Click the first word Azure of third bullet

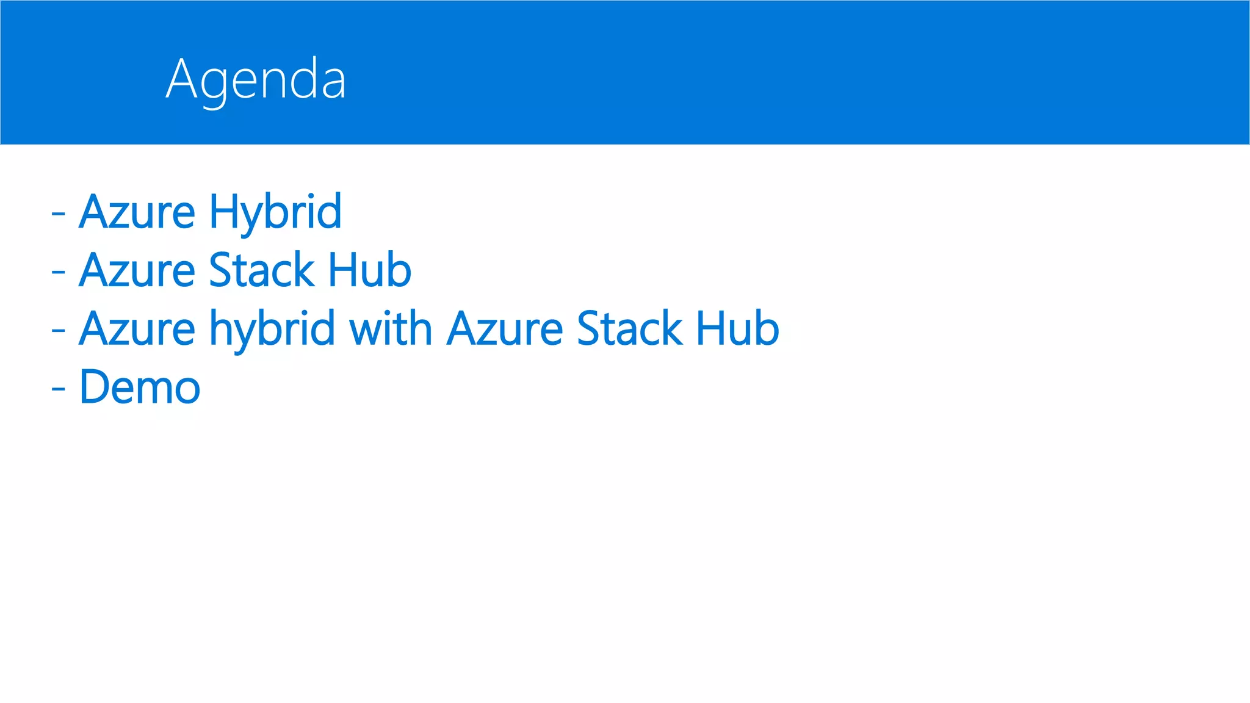pos(137,329)
